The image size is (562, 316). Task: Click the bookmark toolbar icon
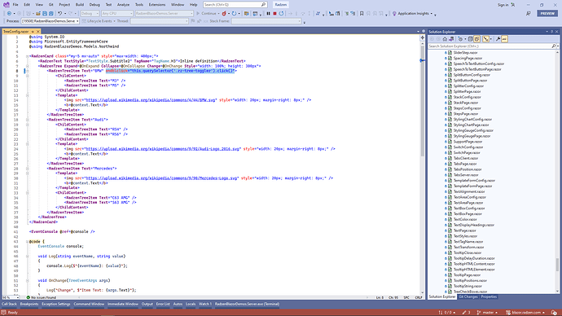click(x=362, y=13)
